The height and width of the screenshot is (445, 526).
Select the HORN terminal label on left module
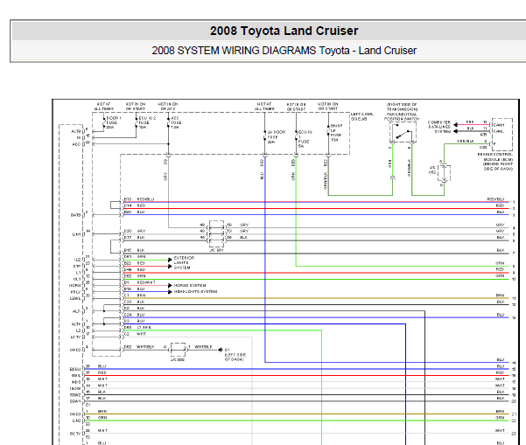pyautogui.click(x=75, y=286)
